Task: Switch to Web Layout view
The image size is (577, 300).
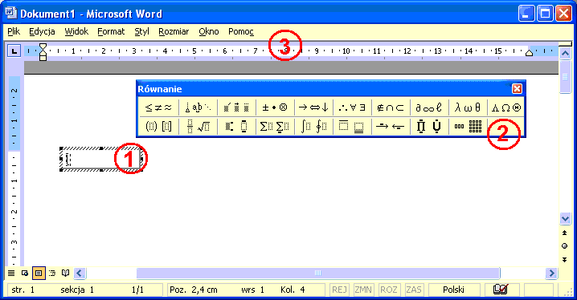Action: tap(25, 273)
